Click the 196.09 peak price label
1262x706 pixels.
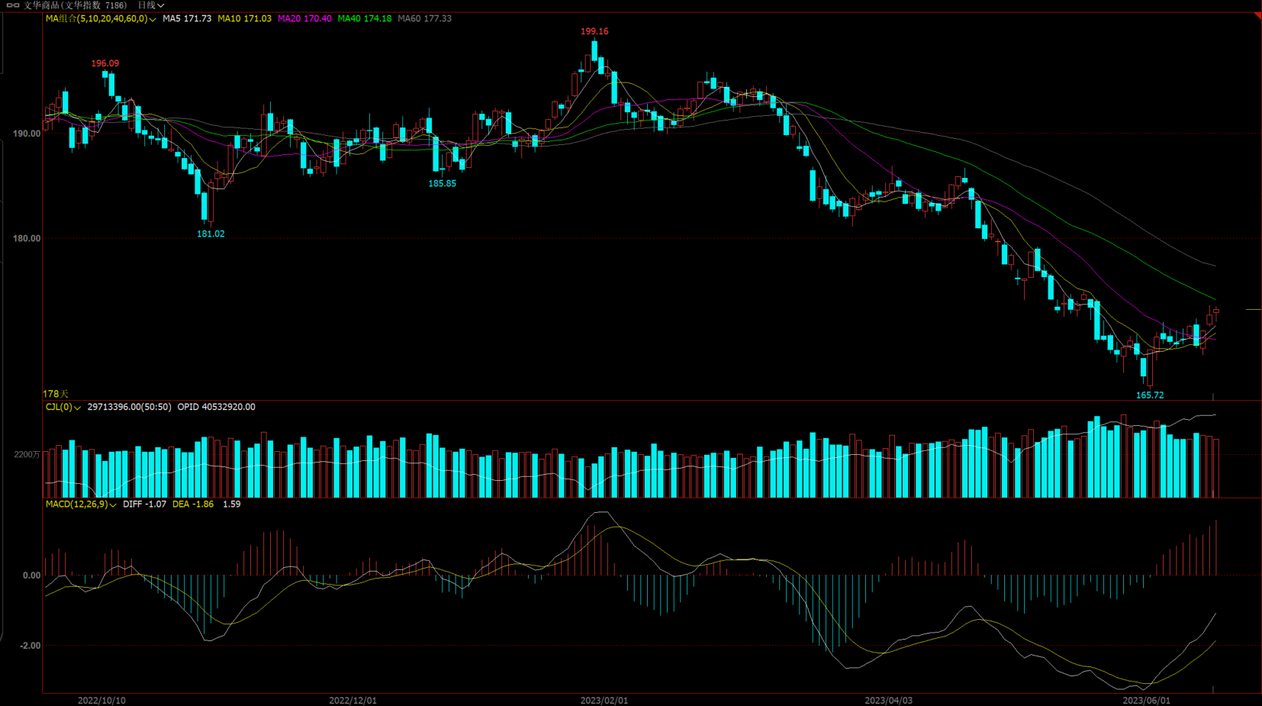click(105, 63)
